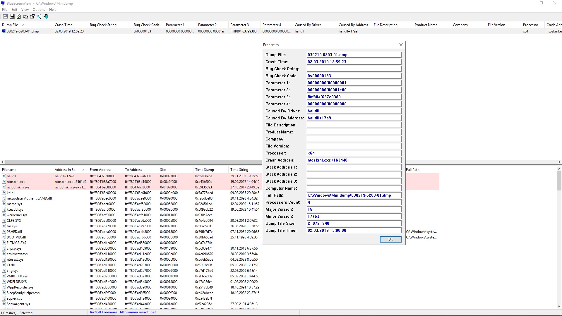
Task: Click the file icon beside hal.dll
Action: click(x=4, y=176)
